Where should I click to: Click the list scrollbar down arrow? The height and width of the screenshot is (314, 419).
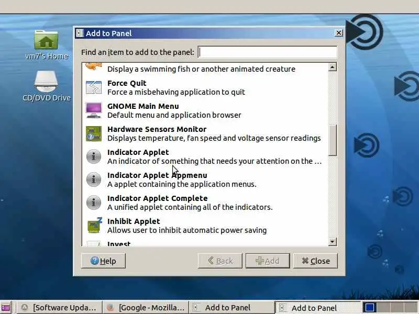tap(332, 242)
